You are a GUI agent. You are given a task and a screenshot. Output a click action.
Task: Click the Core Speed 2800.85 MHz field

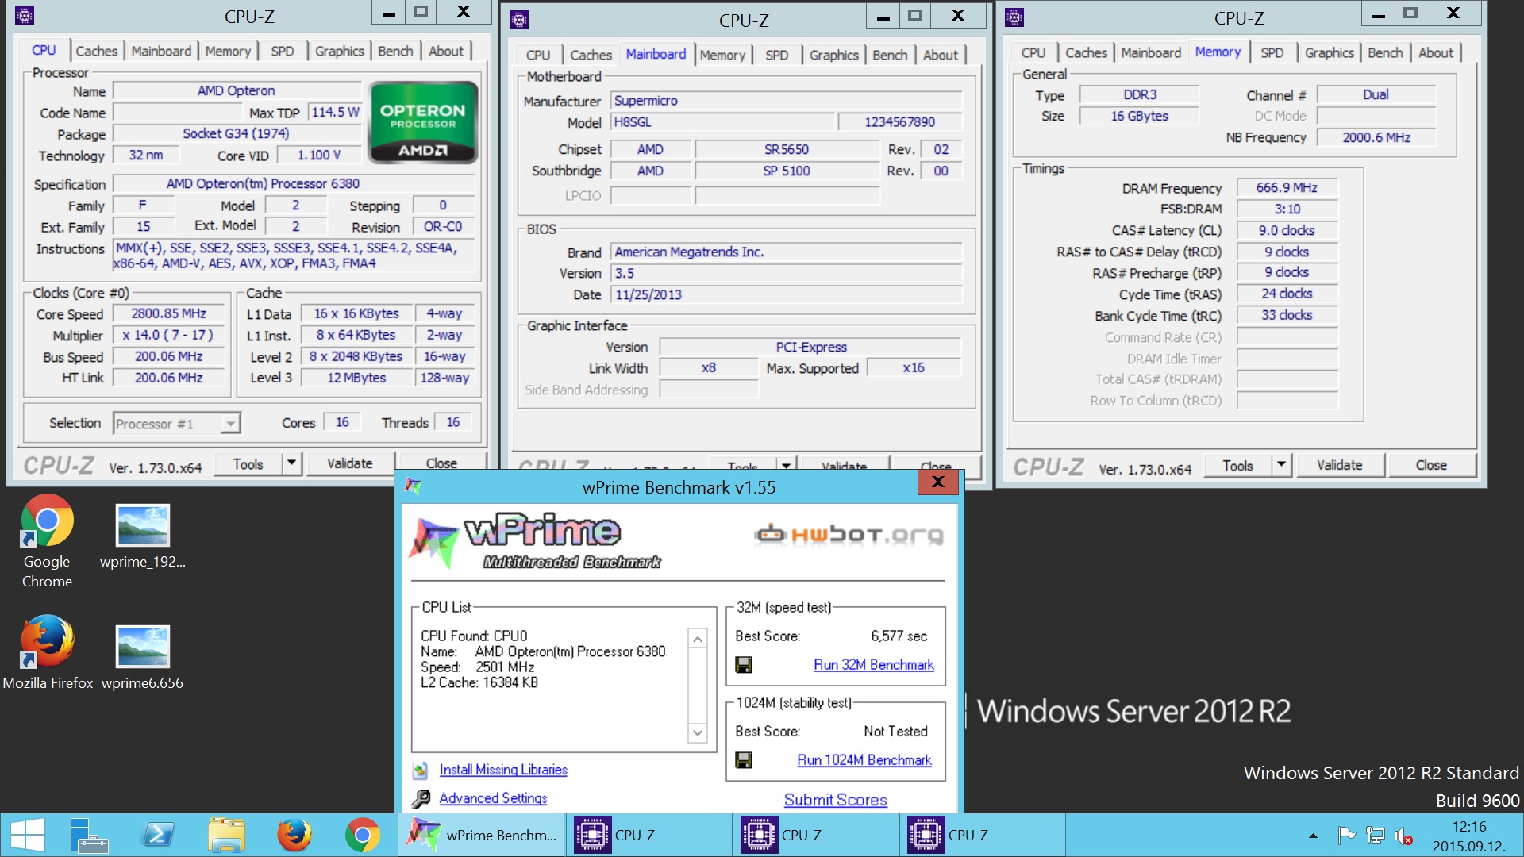pyautogui.click(x=168, y=313)
